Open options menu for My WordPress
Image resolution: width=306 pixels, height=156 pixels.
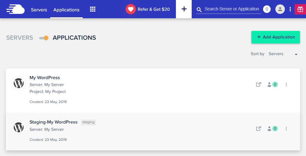pyautogui.click(x=286, y=84)
